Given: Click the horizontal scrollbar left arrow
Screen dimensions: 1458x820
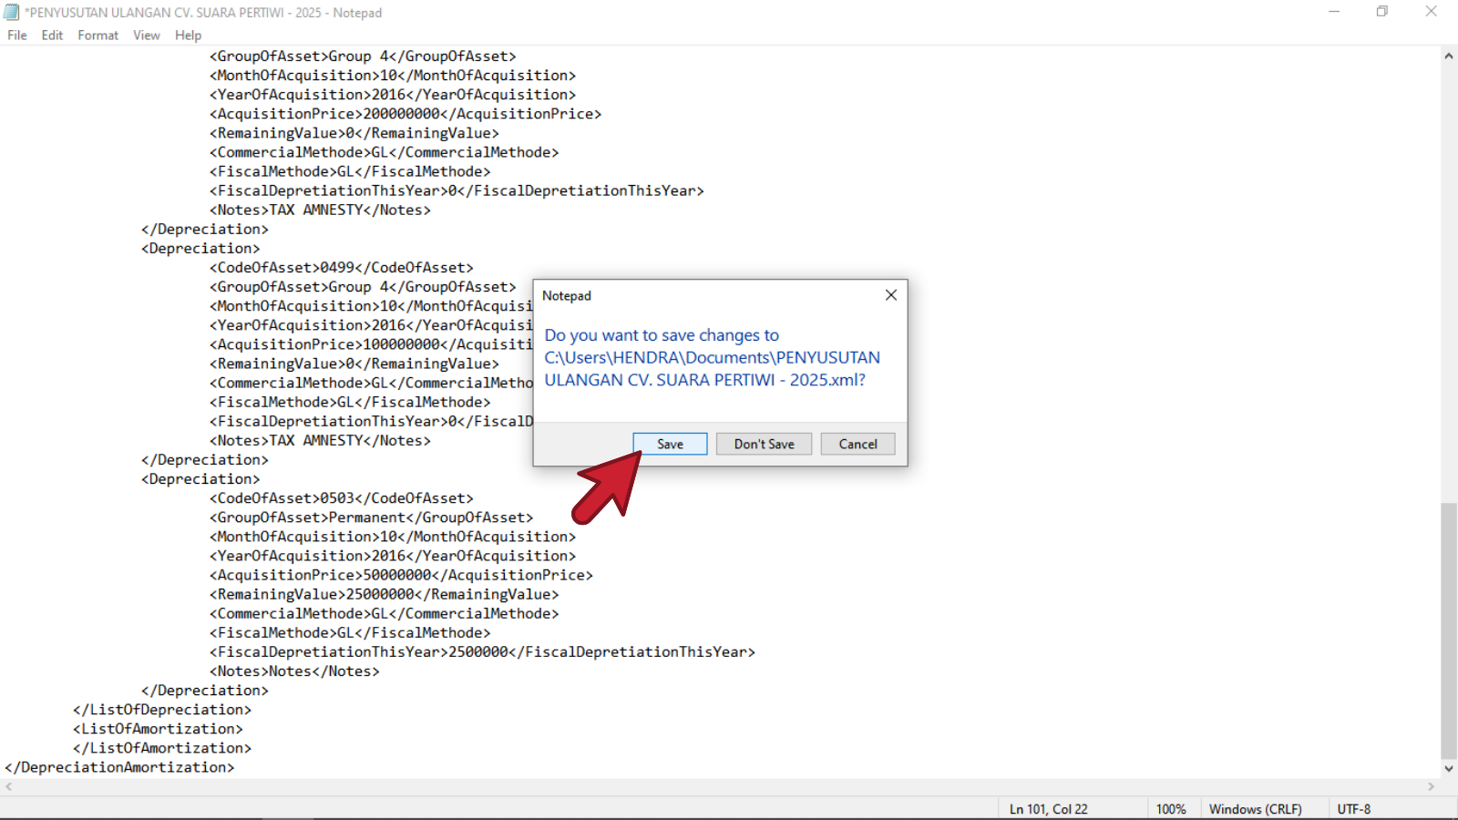Looking at the screenshot, I should pos(9,786).
